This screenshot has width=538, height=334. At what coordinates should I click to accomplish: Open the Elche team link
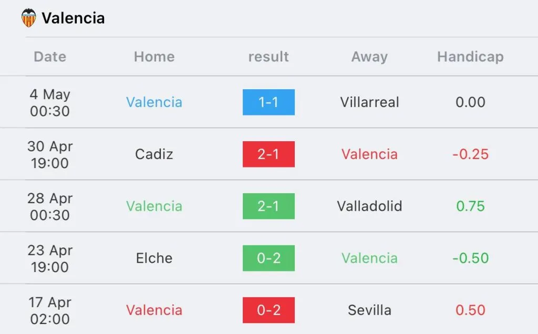tap(154, 258)
